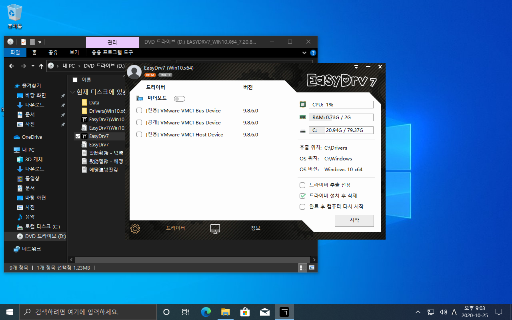Screen dimensions: 512x320
Task: Enable 완료 후 컴퓨터 다시 시작 option
Action: tap(302, 207)
